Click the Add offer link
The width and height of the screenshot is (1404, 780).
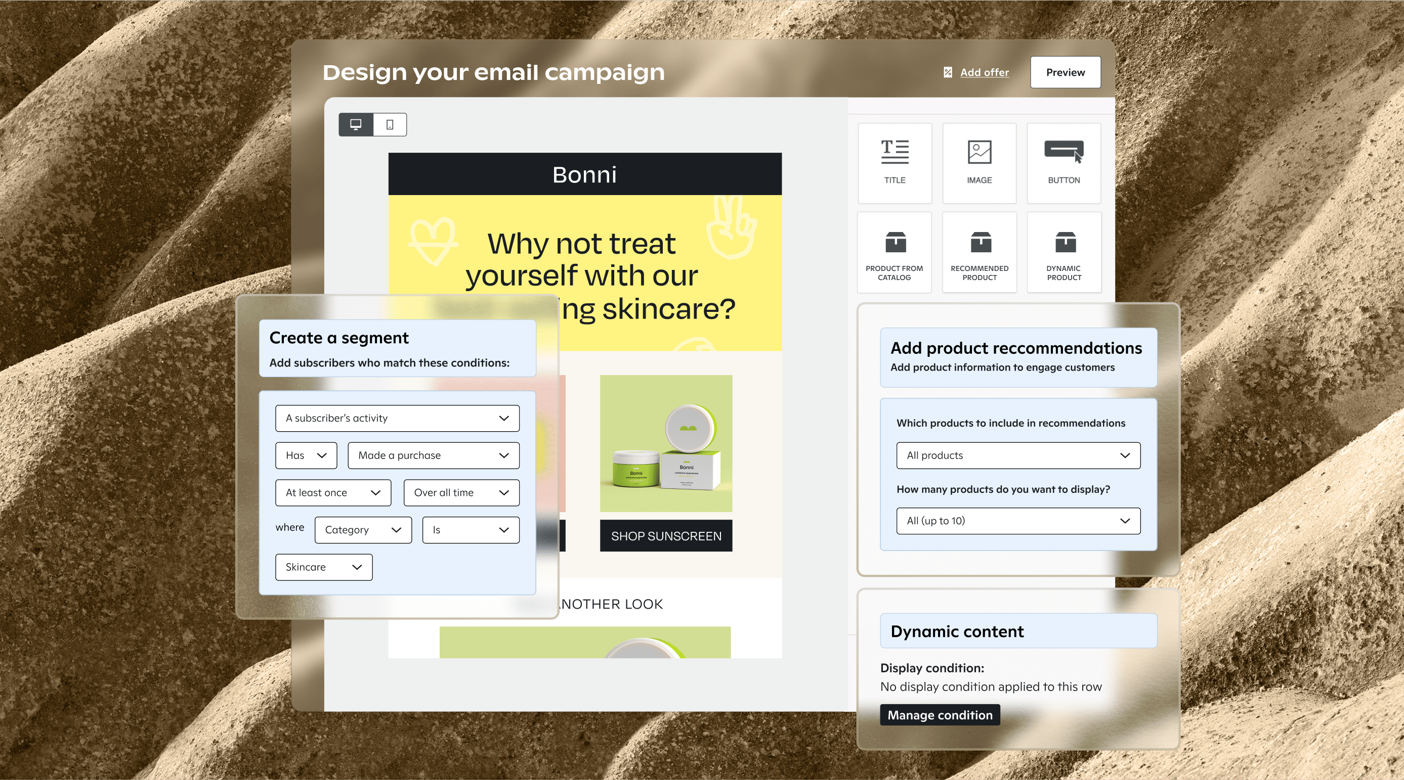(984, 72)
